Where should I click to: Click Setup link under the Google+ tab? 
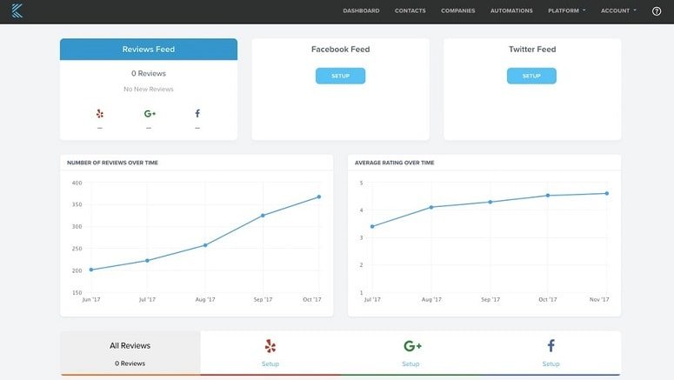tap(410, 363)
